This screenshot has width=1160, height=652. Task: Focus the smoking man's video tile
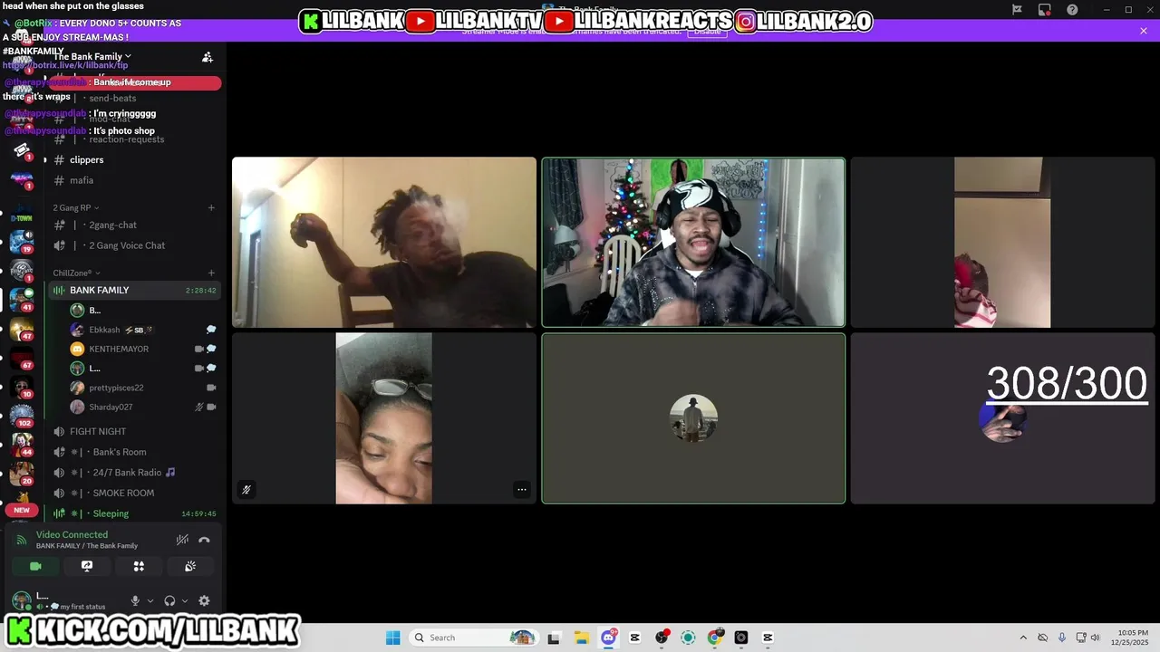coord(384,243)
